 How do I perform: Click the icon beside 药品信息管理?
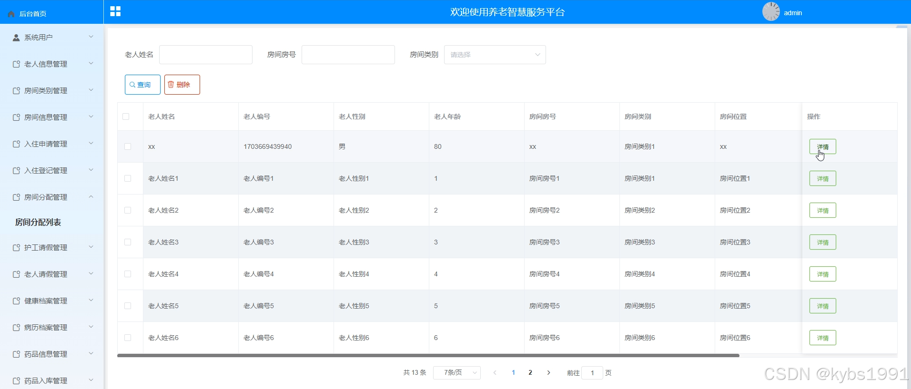pos(16,354)
